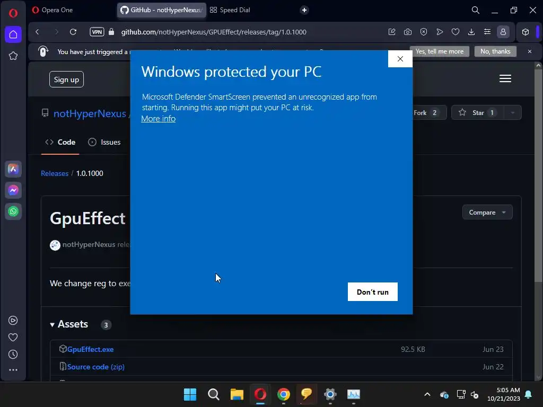543x407 pixels.
Task: Open WhatsApp from the sidebar
Action: 13,211
